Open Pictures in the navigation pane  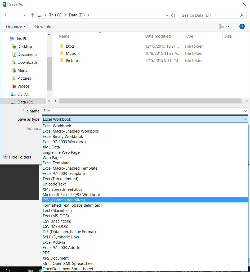[24, 78]
